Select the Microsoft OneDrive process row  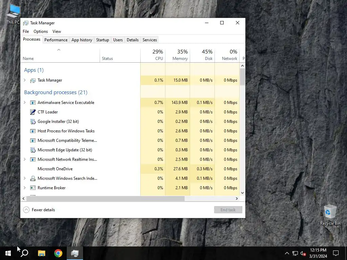coord(130,169)
